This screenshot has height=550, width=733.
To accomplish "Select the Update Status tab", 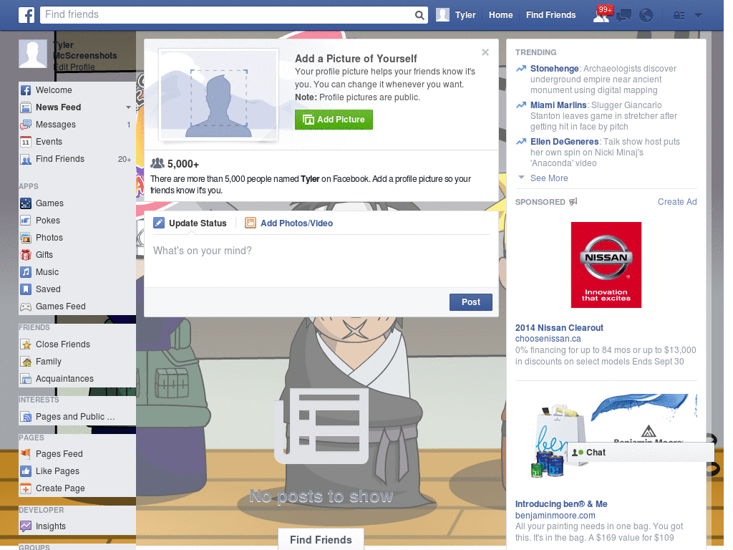I will [190, 223].
